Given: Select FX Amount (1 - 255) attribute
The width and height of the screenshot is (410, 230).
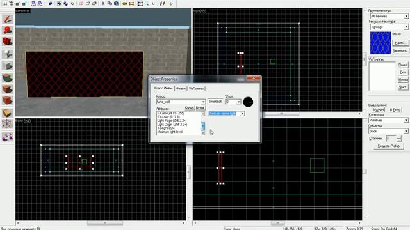Looking at the screenshot, I should click(x=171, y=114).
